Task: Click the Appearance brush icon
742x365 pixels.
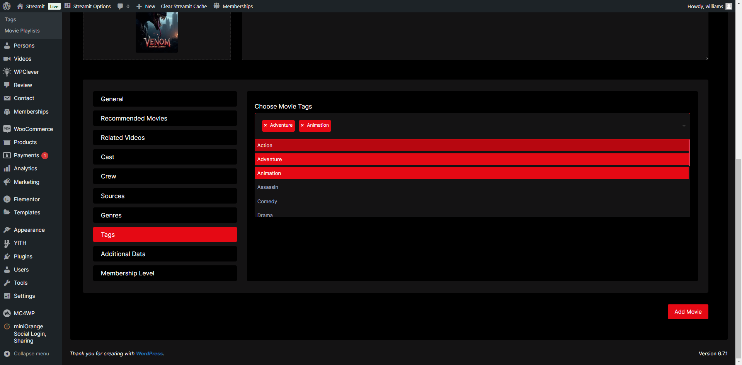Action: tap(7, 230)
